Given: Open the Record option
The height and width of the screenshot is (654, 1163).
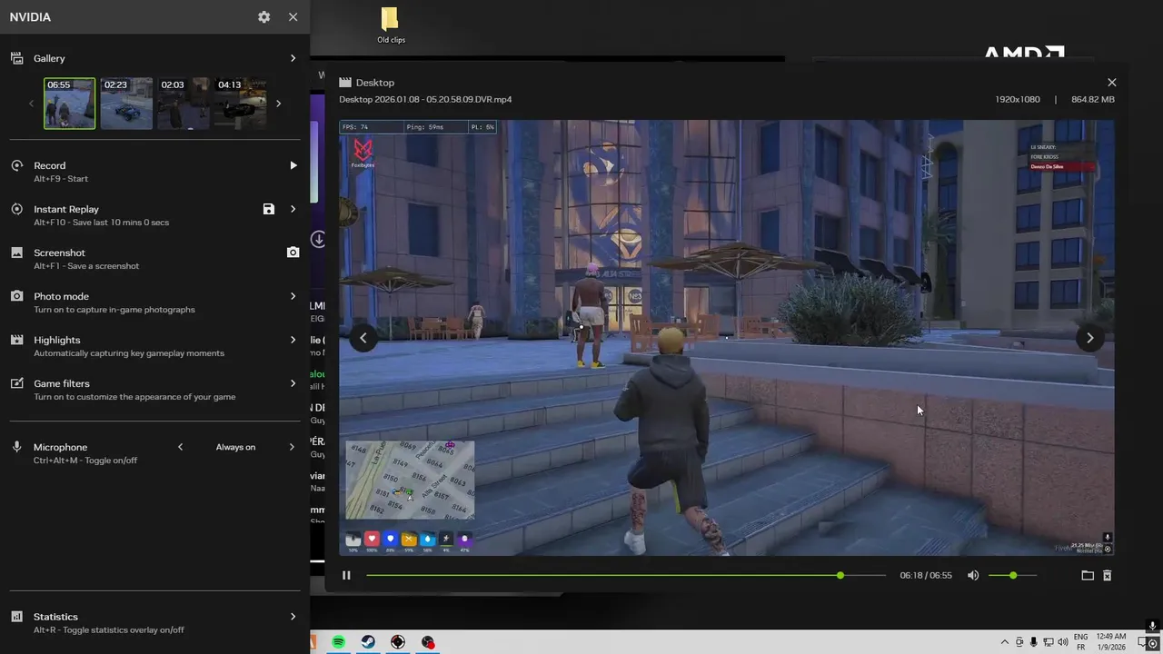Looking at the screenshot, I should [x=154, y=172].
